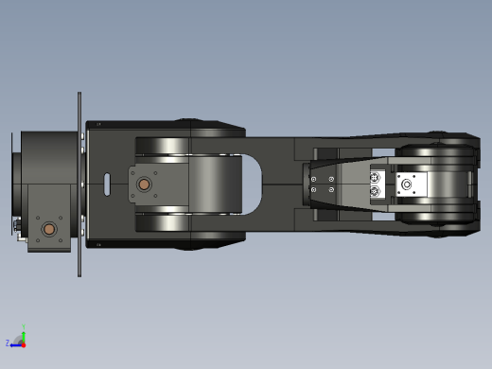492x369 pixels.
Task: Select the copper shaft on lower-left motor block
Action: 49,229
